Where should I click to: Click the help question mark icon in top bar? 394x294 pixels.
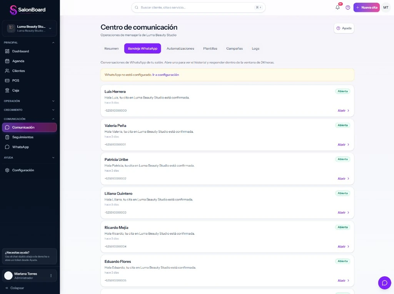coord(348,8)
